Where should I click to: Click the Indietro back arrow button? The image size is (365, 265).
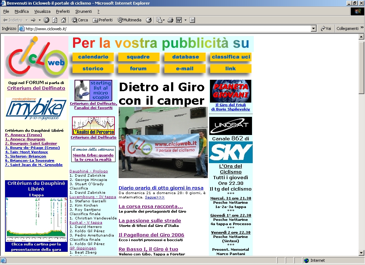[13, 20]
